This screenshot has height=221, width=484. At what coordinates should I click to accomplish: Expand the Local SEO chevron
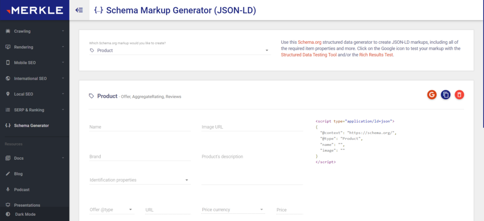[63, 94]
